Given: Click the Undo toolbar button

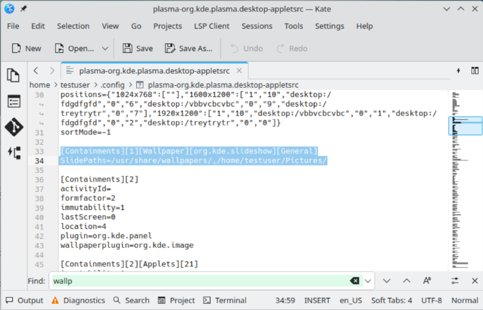Looking at the screenshot, I should (246, 49).
